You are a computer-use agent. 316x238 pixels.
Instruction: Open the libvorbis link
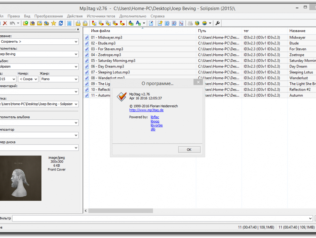tap(156, 125)
